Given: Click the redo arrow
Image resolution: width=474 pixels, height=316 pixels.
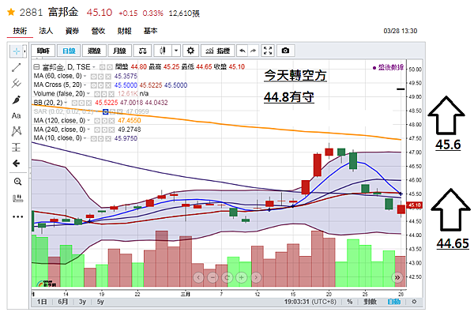Looking at the screenshot, I should (254, 51).
